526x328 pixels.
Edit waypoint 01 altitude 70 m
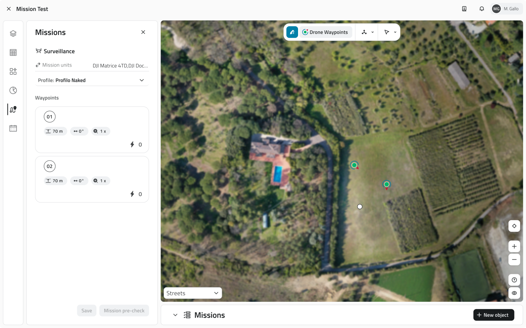point(55,131)
